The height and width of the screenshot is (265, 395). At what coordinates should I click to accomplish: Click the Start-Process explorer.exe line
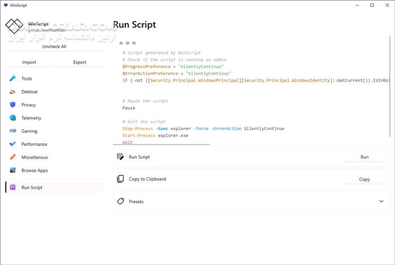[x=155, y=136]
